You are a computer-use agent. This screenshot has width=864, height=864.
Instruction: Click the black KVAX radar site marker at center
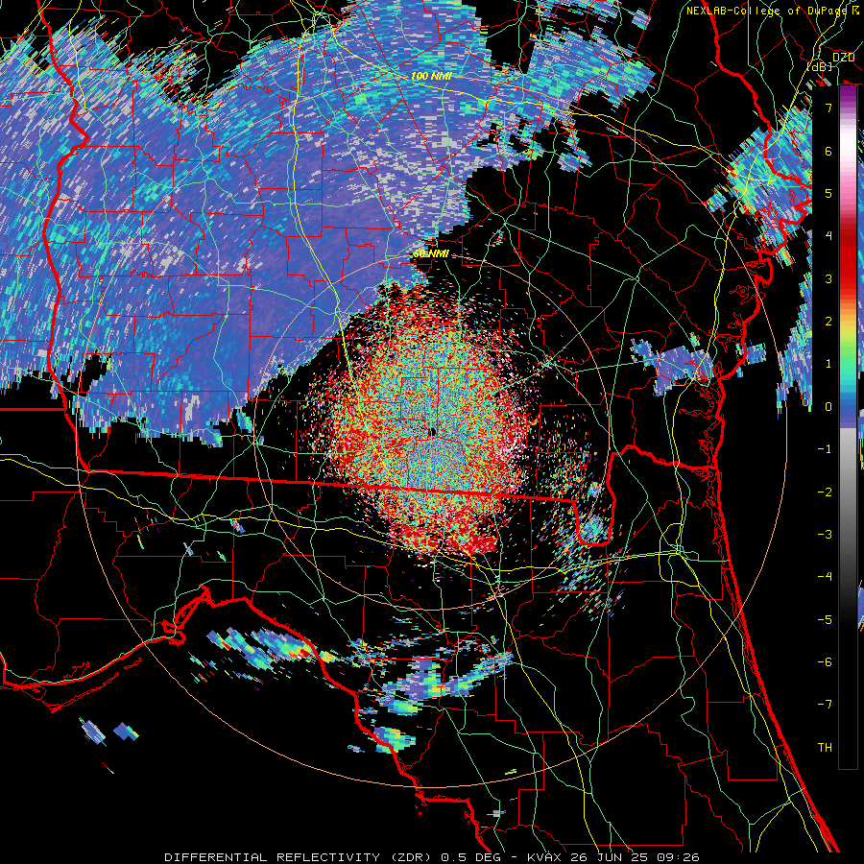(x=433, y=431)
